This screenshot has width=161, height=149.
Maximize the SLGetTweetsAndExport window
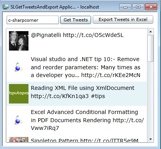pos(138,7)
